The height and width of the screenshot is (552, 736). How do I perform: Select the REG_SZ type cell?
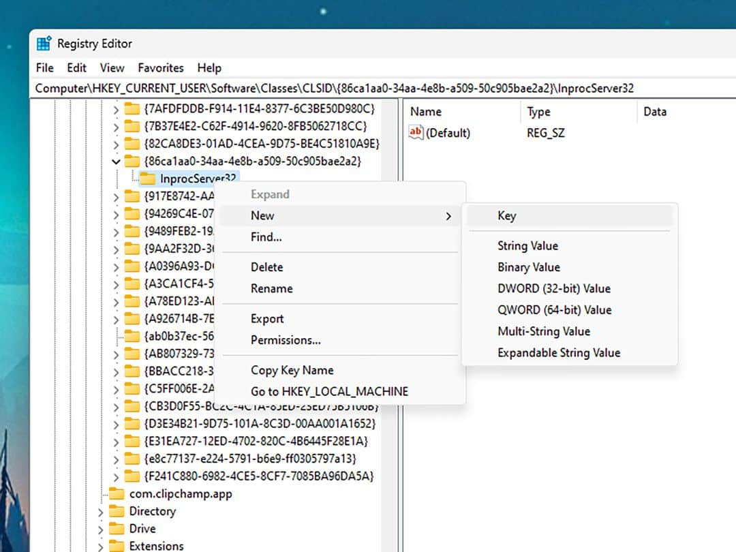(x=545, y=134)
